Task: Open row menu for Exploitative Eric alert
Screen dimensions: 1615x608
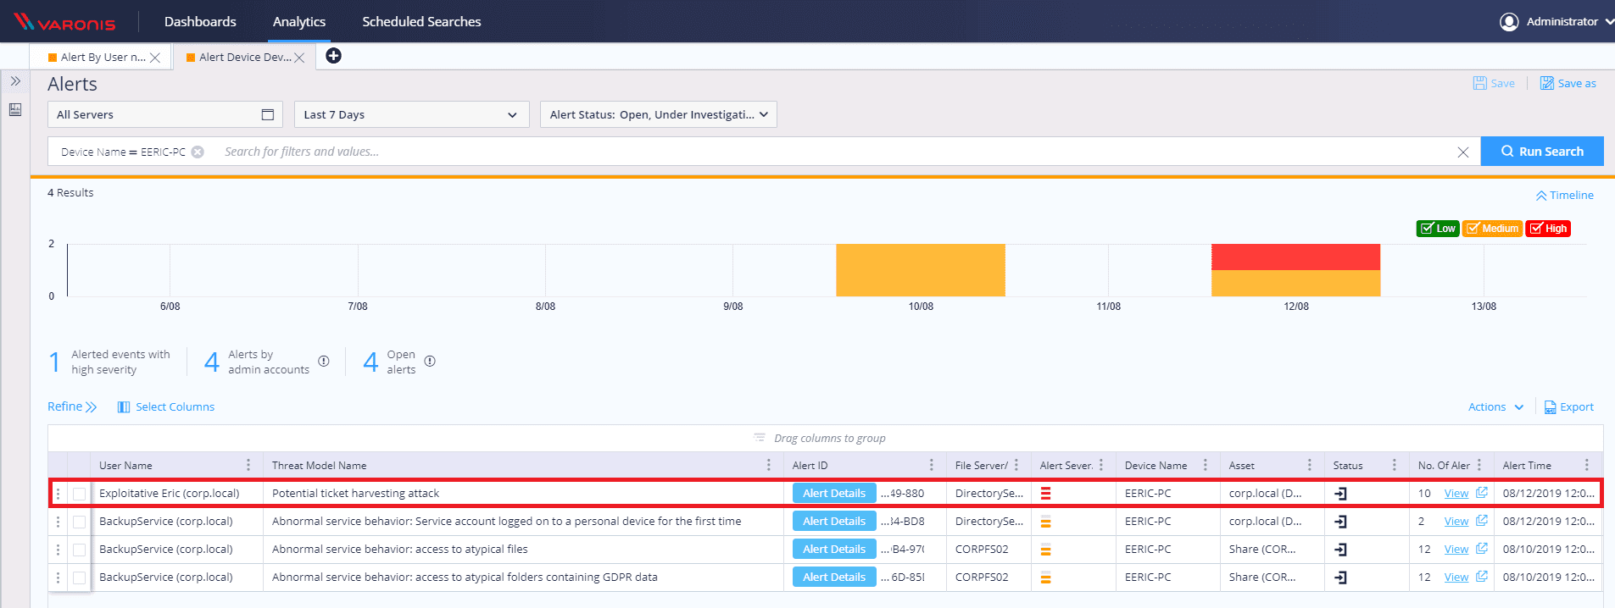Action: [x=58, y=494]
